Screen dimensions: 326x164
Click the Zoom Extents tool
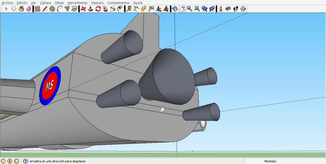click(x=197, y=9)
